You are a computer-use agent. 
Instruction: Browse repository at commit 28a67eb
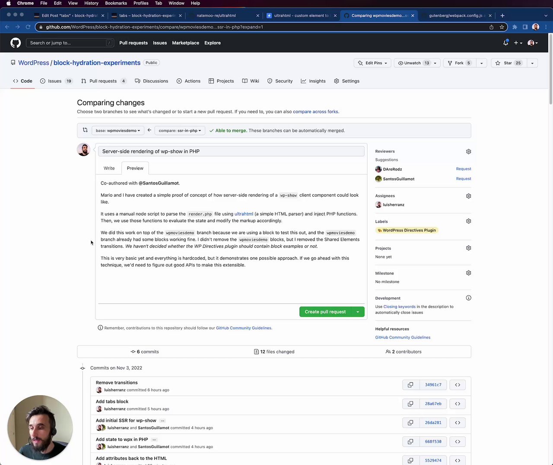[458, 404]
